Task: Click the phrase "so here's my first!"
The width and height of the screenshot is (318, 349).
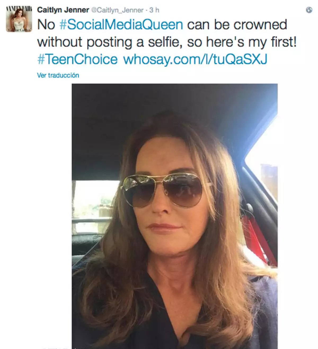Action: (242, 42)
